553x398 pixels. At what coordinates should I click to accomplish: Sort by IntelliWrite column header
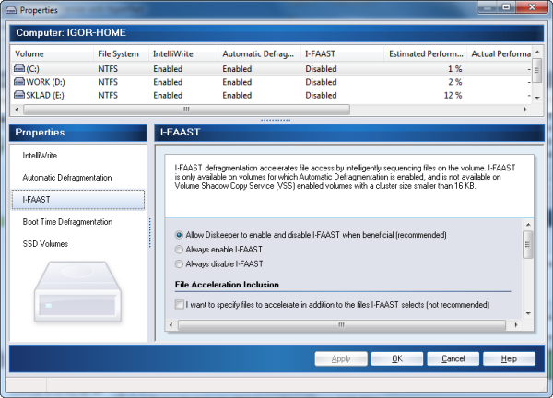[183, 54]
